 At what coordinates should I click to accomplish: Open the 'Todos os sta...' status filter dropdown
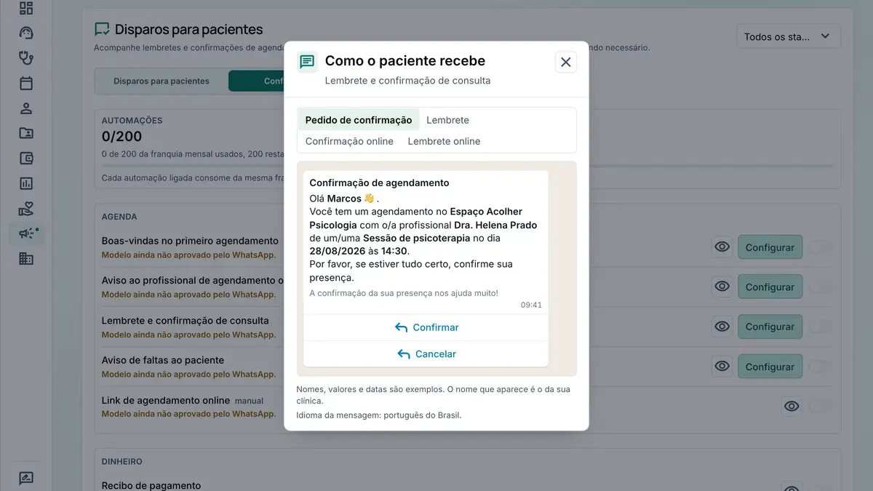[x=789, y=36]
